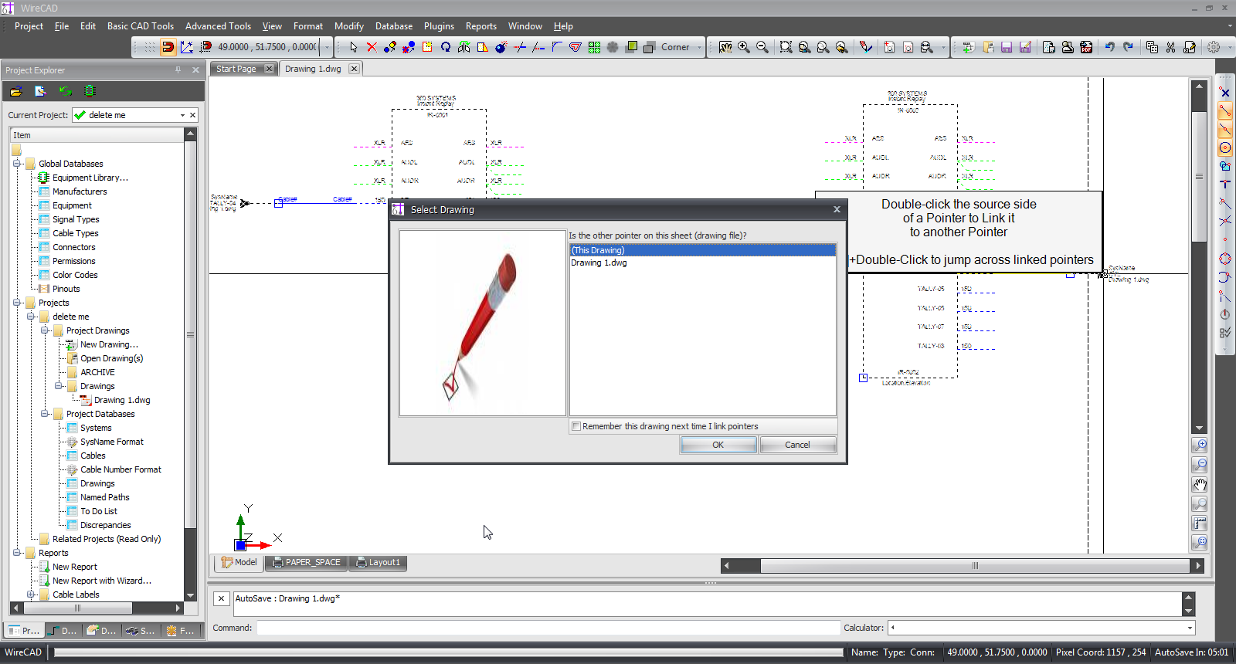Switch to the PAPER_SPACE layout tab

tap(306, 562)
